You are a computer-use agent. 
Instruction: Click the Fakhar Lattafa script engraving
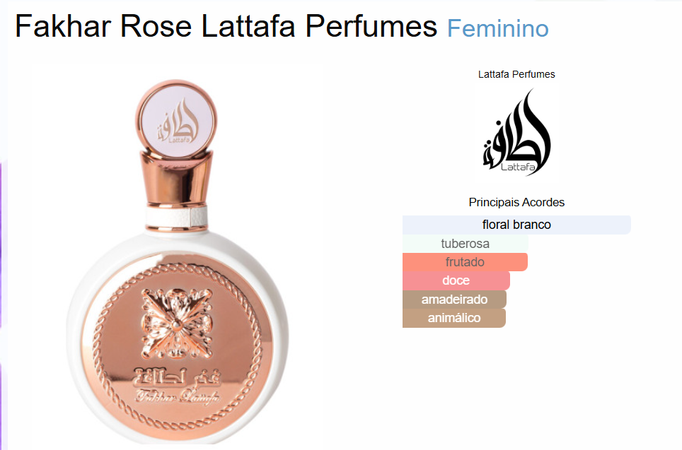click(178, 396)
